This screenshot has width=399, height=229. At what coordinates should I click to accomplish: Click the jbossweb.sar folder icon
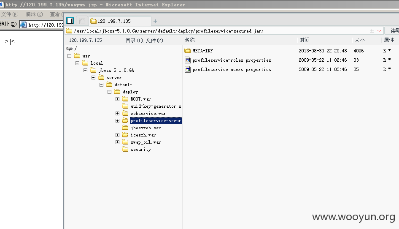(x=125, y=128)
